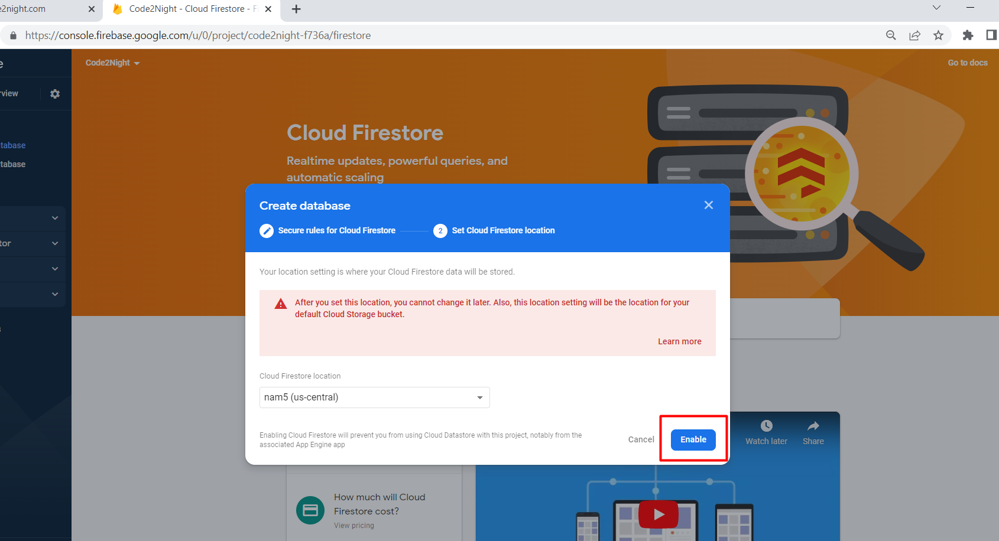Open a new browser tab
The width and height of the screenshot is (999, 541).
point(296,9)
